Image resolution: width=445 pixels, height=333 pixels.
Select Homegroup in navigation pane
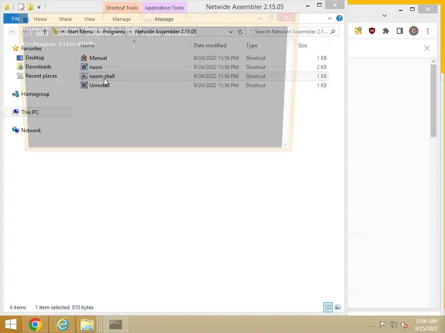point(35,94)
